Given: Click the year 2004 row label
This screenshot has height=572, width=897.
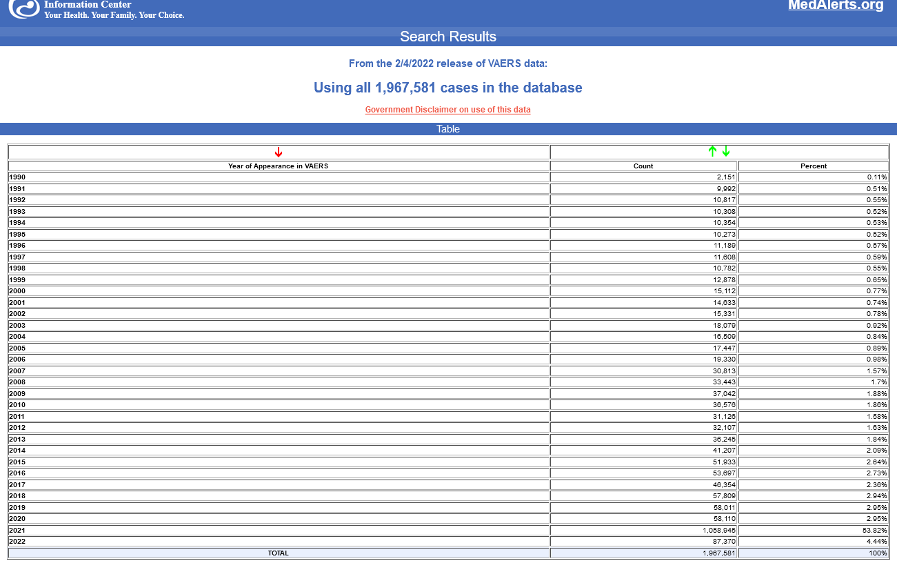Looking at the screenshot, I should pyautogui.click(x=17, y=337).
